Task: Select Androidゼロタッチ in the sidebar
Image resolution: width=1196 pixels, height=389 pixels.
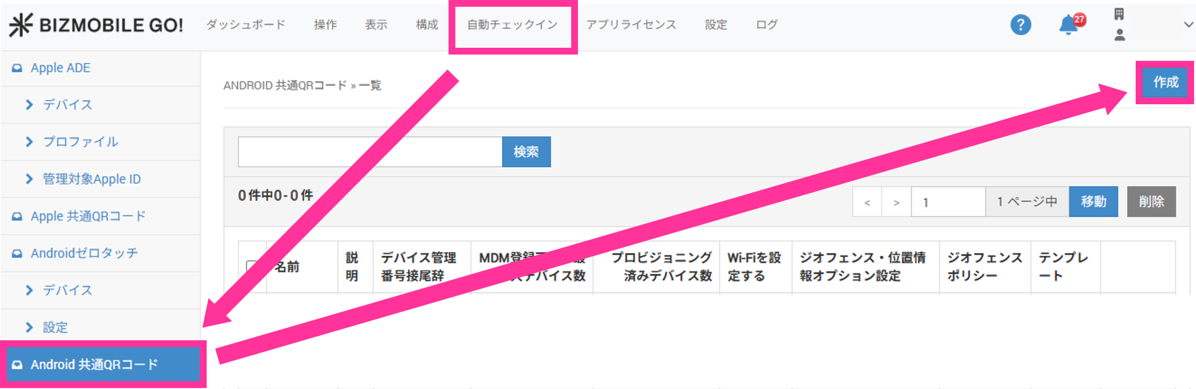Action: tap(84, 253)
